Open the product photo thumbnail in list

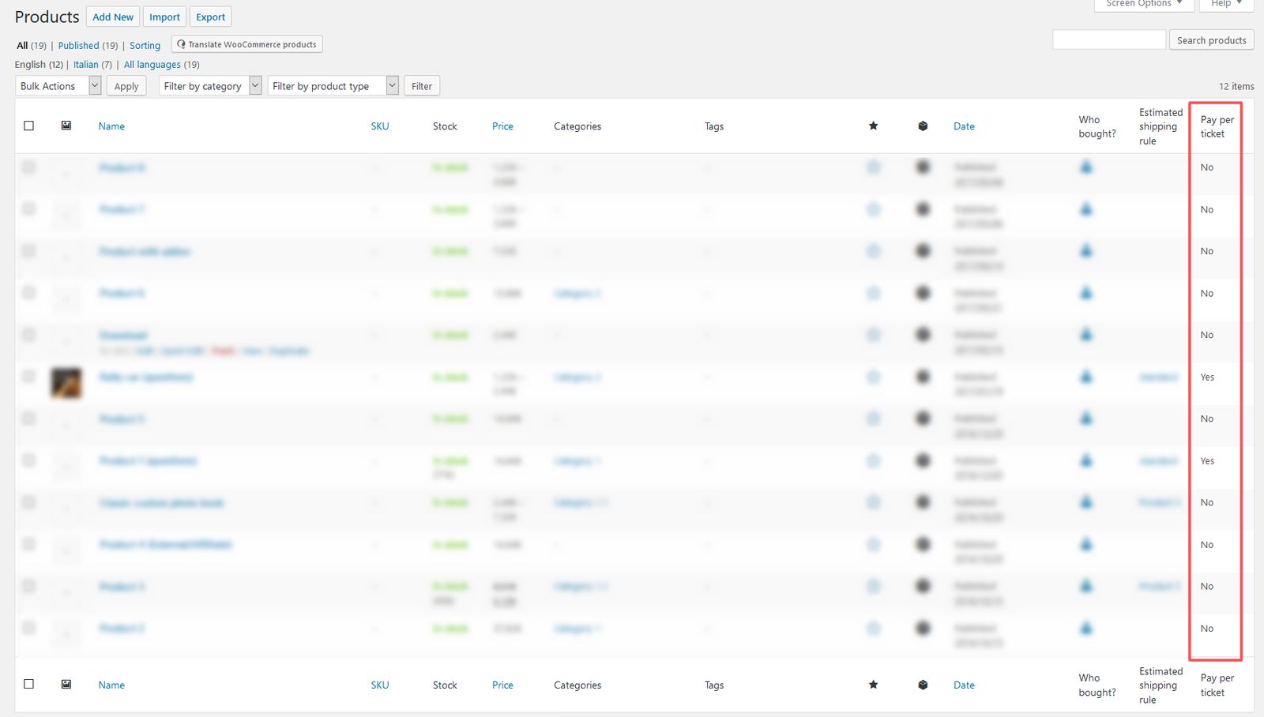(x=66, y=383)
